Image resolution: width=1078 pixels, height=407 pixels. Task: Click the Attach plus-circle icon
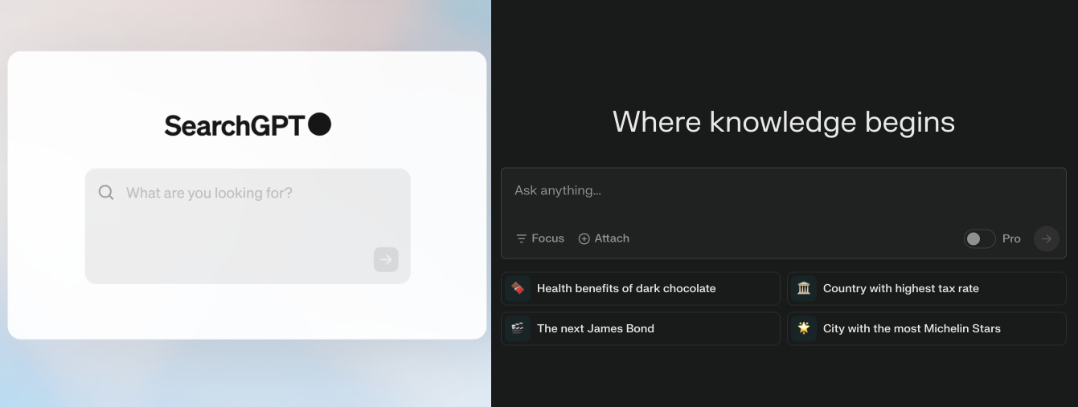[584, 238]
